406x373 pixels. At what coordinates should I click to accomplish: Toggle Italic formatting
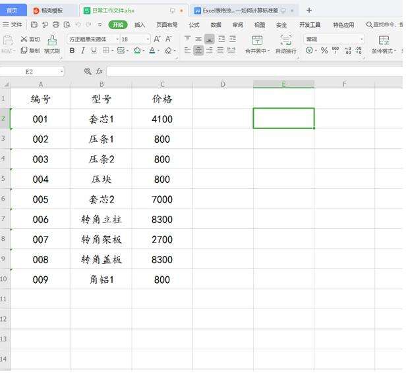[x=83, y=51]
